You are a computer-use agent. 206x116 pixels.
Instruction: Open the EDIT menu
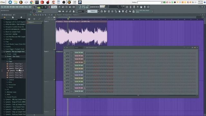[x=5, y=7]
